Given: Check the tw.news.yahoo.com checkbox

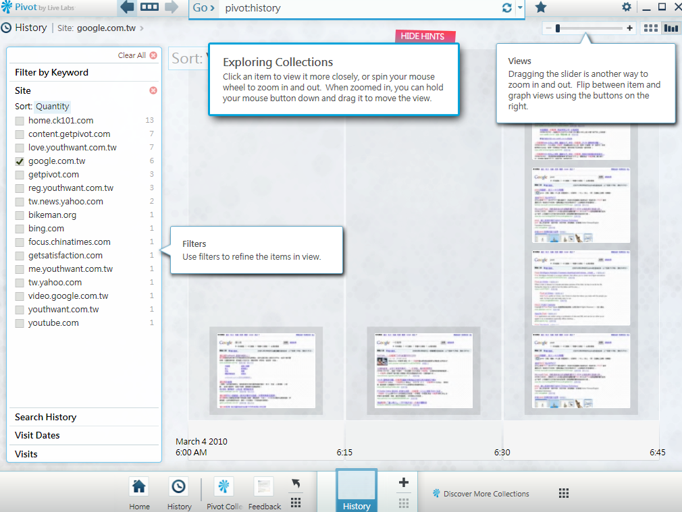Looking at the screenshot, I should click(x=20, y=202).
